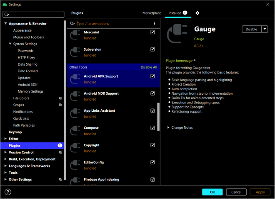Expand the Change Notes section
Screen dimensions: 275x199
click(168, 128)
